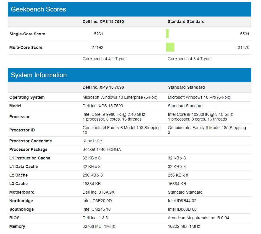Viewport: 261px width, 234px height.
Task: Click Microsoft Windows 10 Enterprise (64-bit) text
Action: (x=120, y=97)
